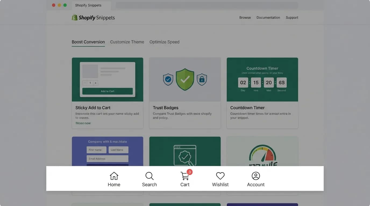Select the Customize Theme tab
Screen dimensions: 370x206
(x=127, y=42)
